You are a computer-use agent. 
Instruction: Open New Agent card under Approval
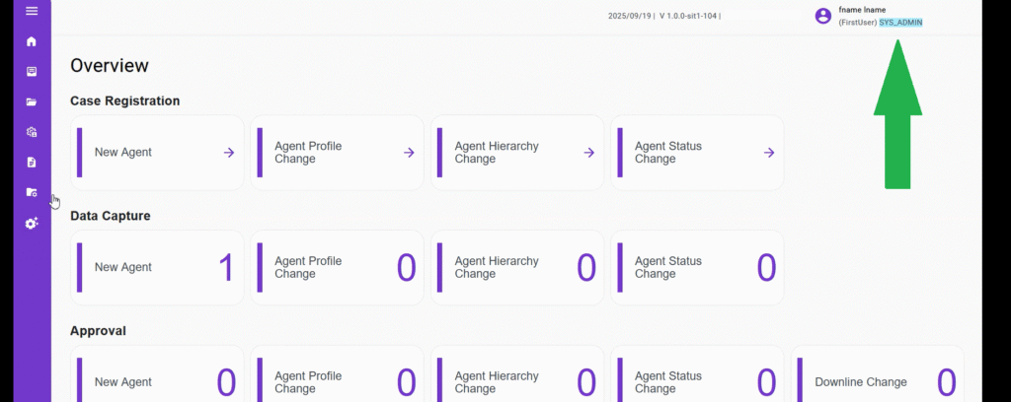tap(158, 381)
